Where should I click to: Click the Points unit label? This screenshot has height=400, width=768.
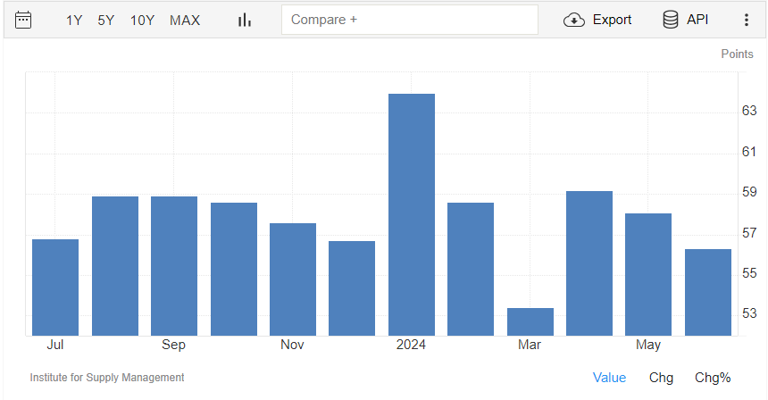[x=737, y=54]
